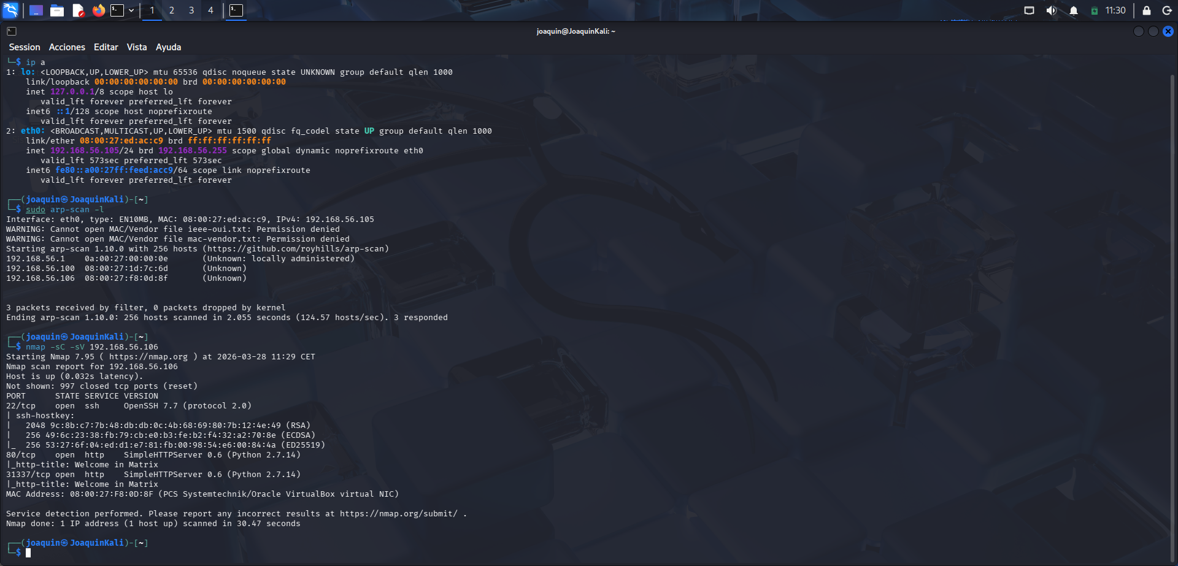
Task: Open the Ayuda menu
Action: point(168,47)
